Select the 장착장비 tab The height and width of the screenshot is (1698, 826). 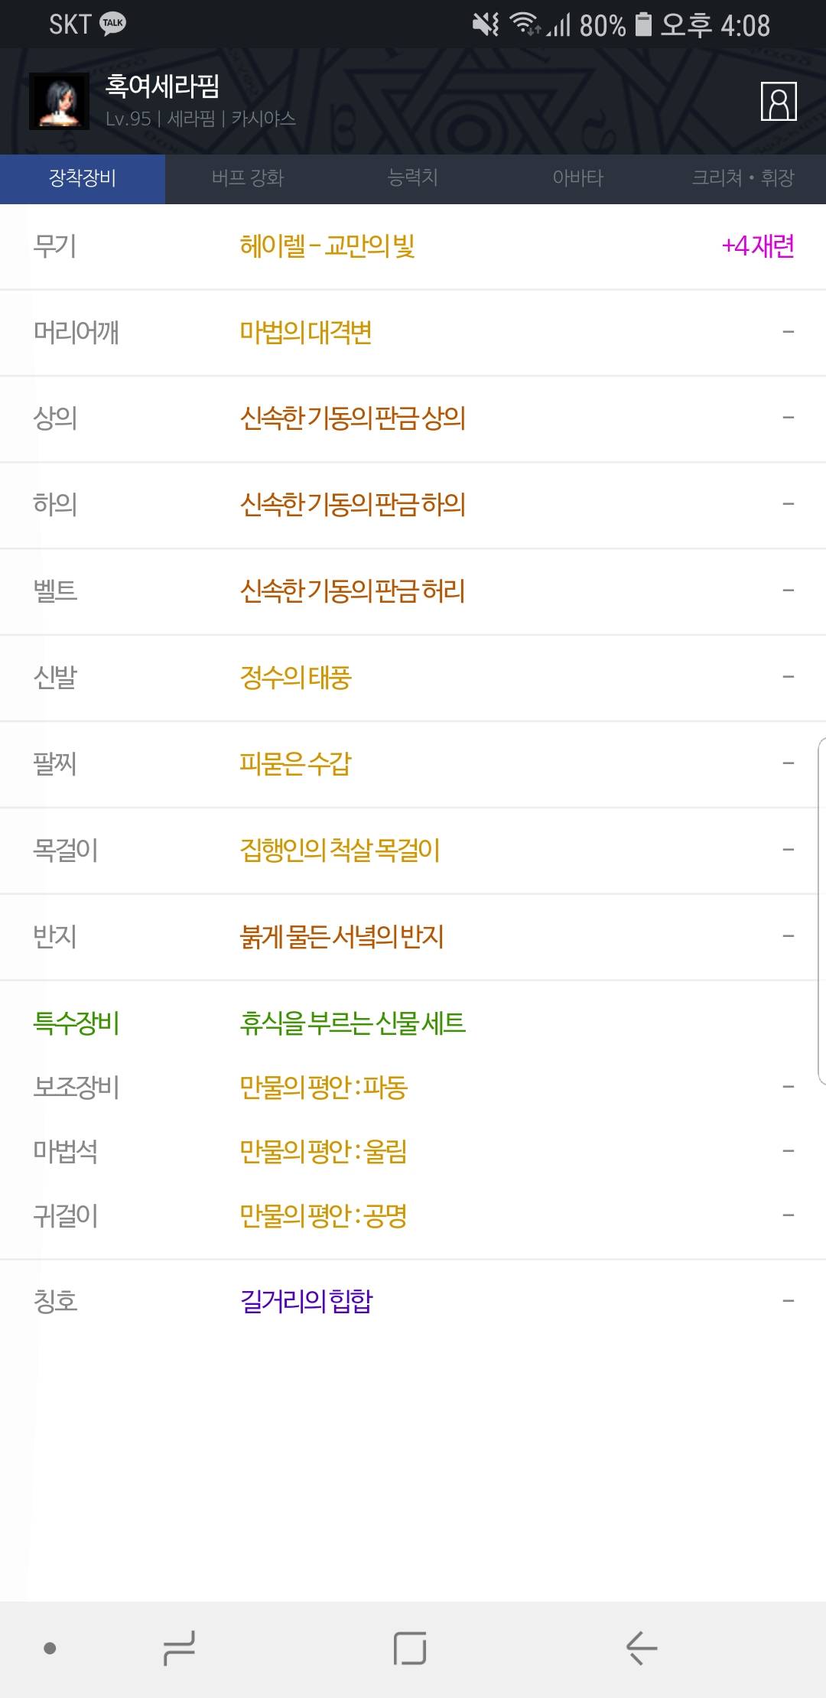coord(83,178)
